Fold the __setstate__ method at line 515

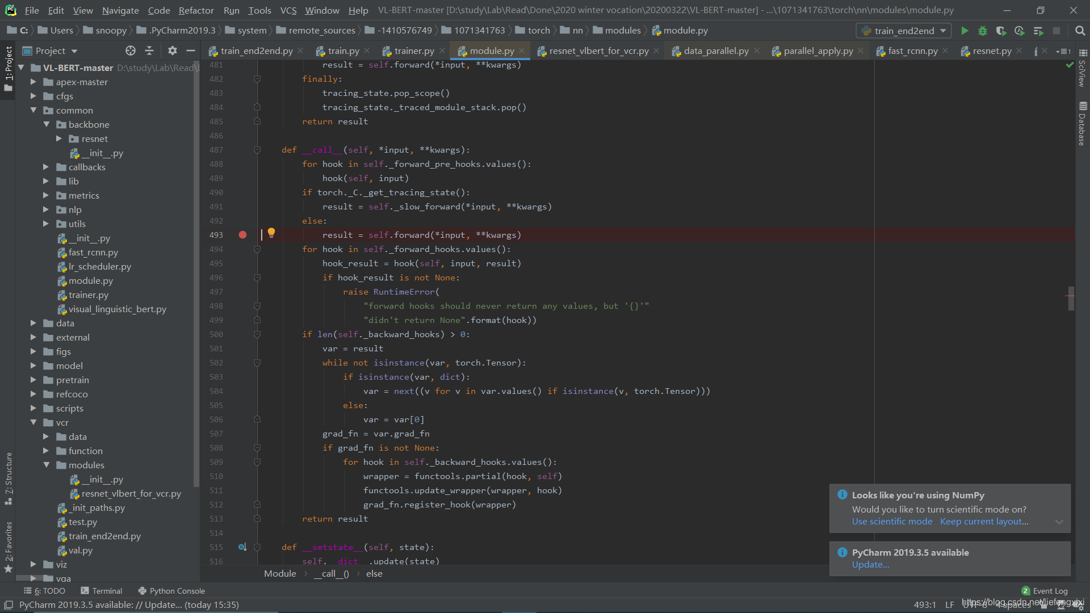pos(257,547)
